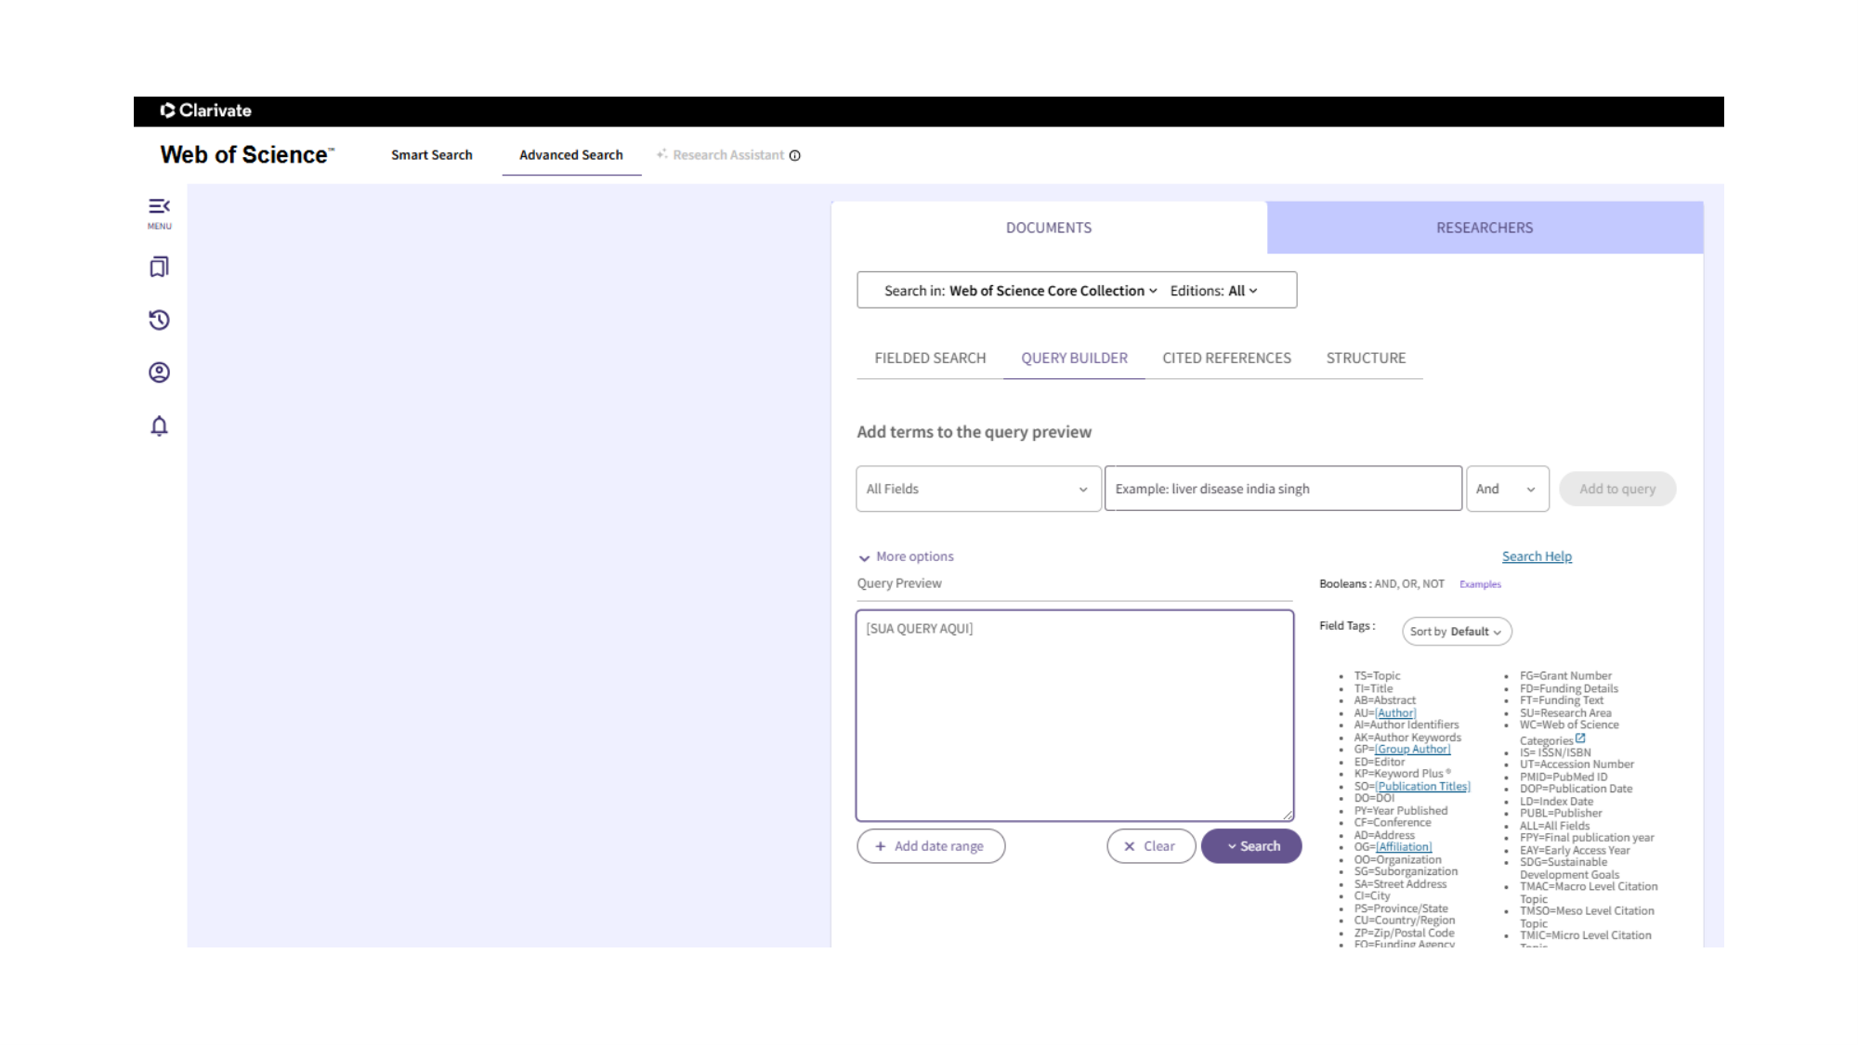The width and height of the screenshot is (1858, 1045).
Task: Click the [Publication Titles] field tag link
Action: (1422, 787)
